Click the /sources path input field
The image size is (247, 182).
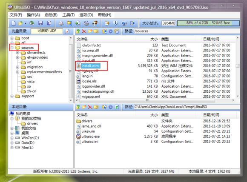(187, 31)
